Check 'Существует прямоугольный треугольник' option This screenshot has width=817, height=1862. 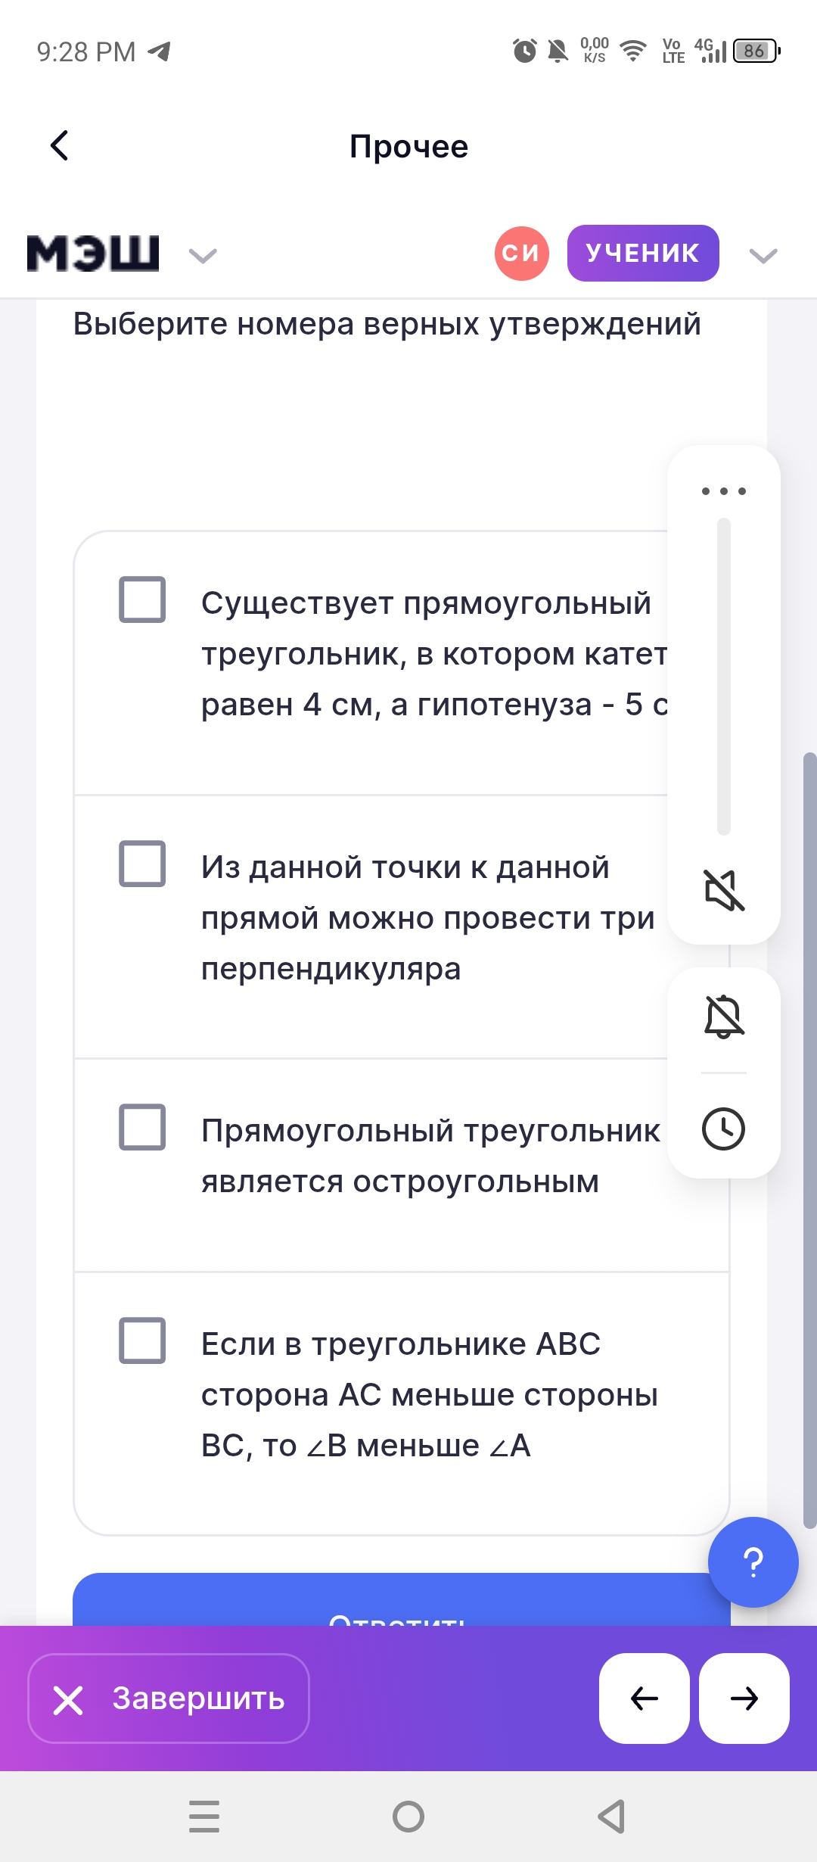[x=142, y=599]
